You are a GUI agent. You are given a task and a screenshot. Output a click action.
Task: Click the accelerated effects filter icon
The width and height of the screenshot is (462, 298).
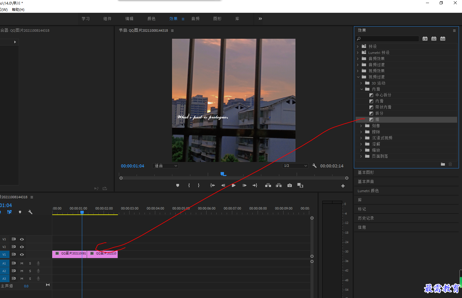(x=425, y=39)
